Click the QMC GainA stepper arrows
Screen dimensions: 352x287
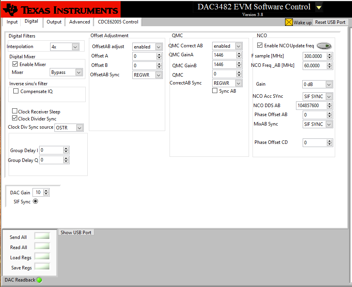(239, 55)
